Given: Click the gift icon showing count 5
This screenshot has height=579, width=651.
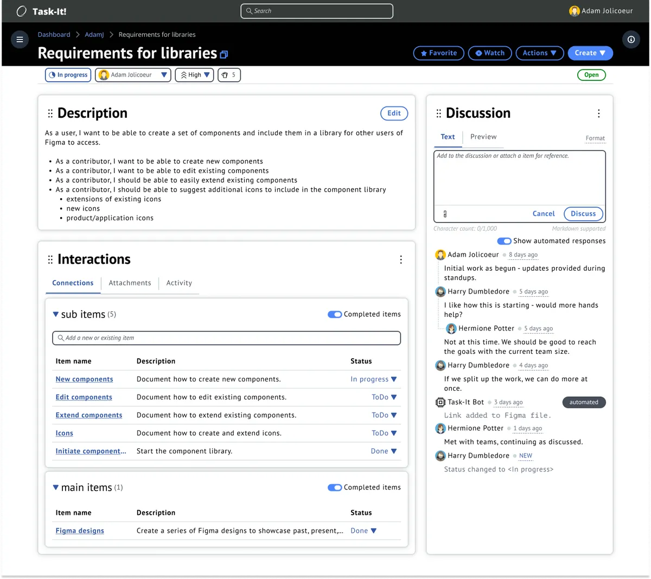Looking at the screenshot, I should (229, 75).
